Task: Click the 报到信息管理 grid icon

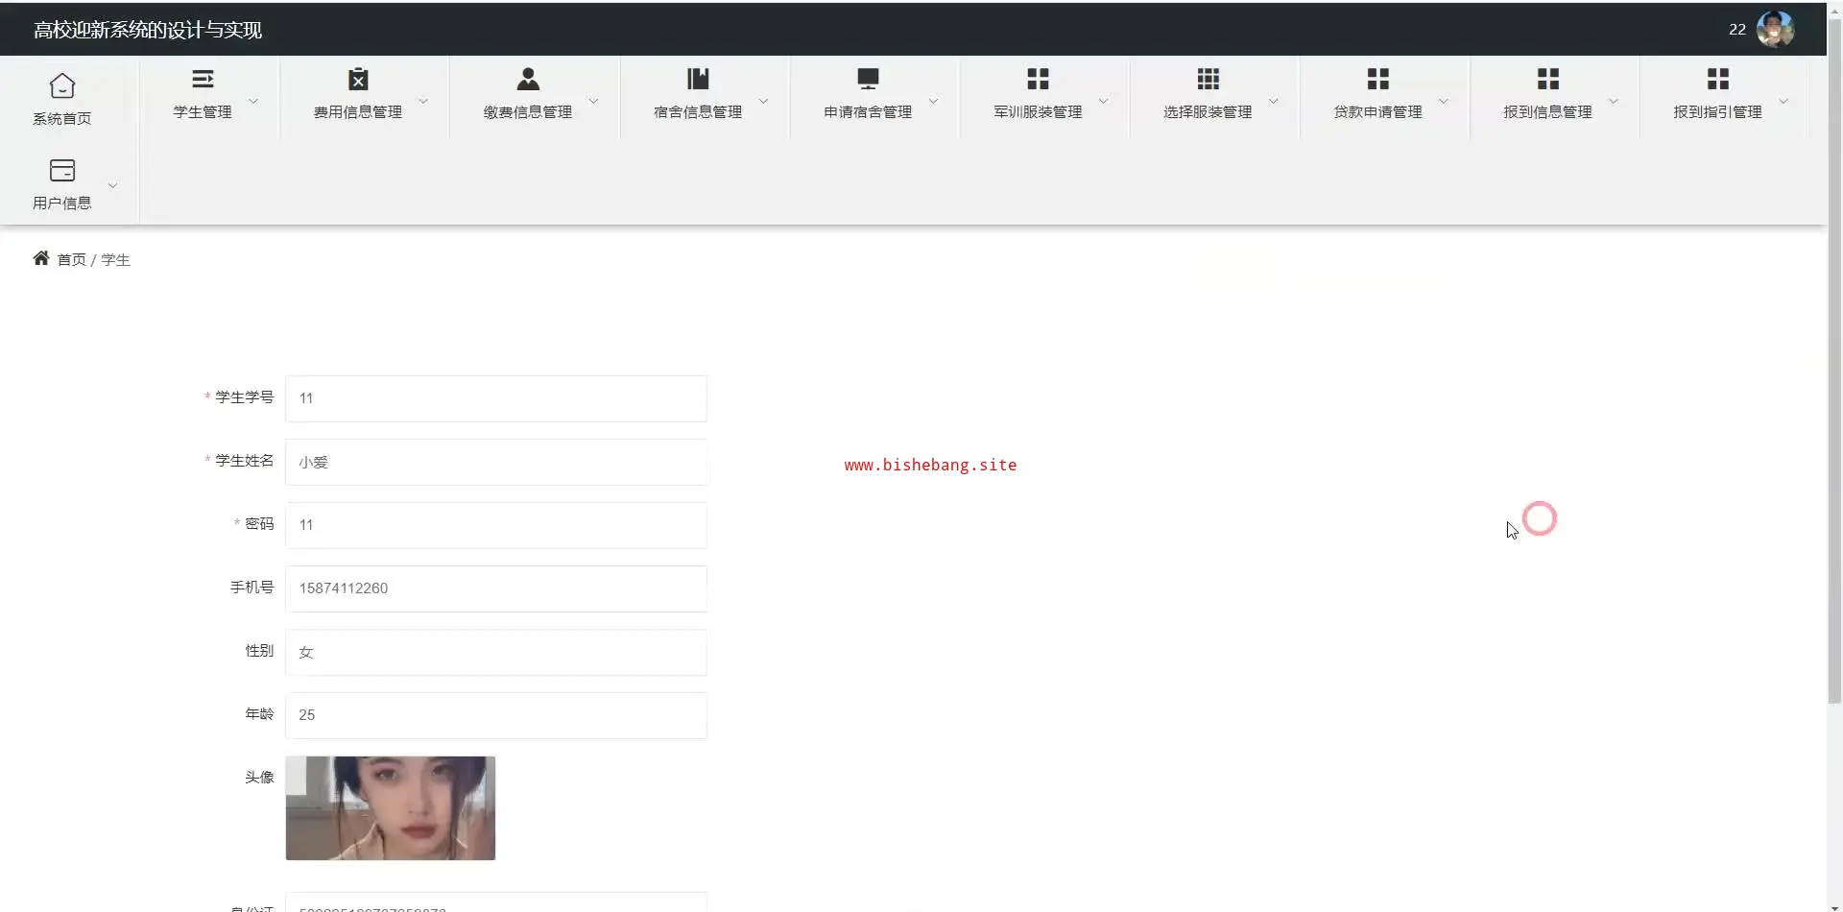Action: [x=1547, y=79]
